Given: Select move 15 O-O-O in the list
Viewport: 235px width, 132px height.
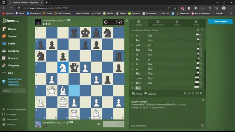Looking at the screenshot, I should [139, 78].
